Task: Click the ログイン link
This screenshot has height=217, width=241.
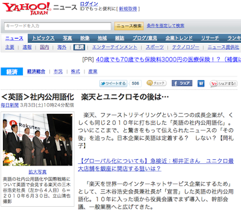Action: (89, 4)
